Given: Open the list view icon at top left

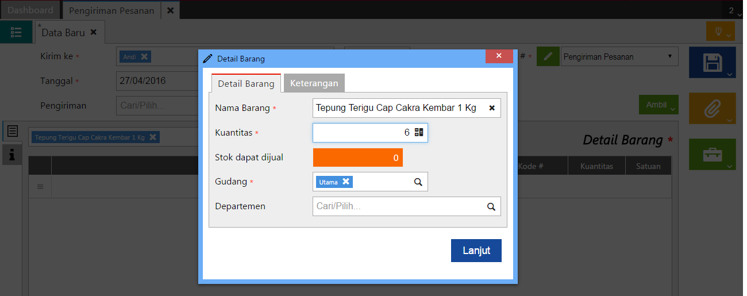Looking at the screenshot, I should 16,32.
